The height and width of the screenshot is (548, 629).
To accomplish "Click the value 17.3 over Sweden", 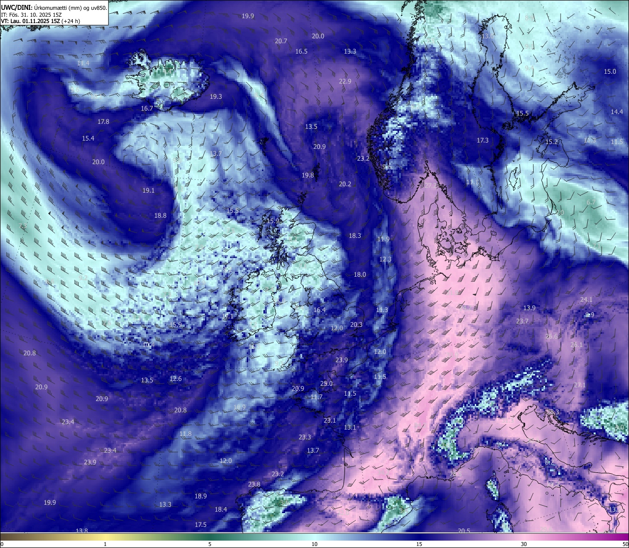I will (483, 141).
